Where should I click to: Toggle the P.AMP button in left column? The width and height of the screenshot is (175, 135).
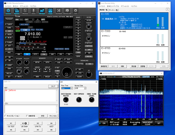pyautogui.click(x=9, y=42)
